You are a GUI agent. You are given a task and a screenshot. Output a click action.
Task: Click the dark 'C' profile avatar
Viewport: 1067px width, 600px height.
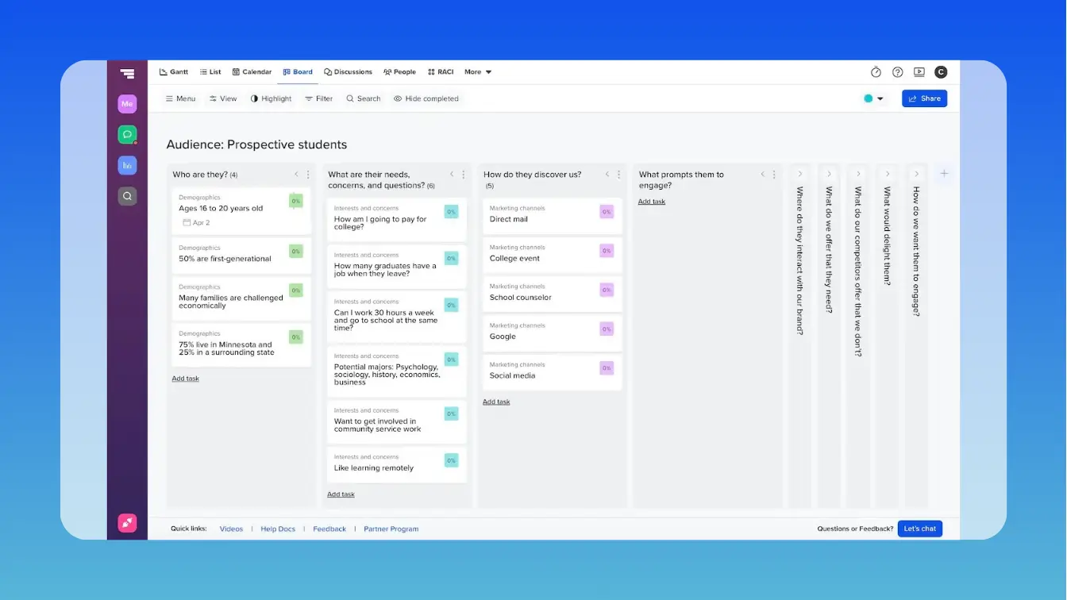click(x=941, y=71)
